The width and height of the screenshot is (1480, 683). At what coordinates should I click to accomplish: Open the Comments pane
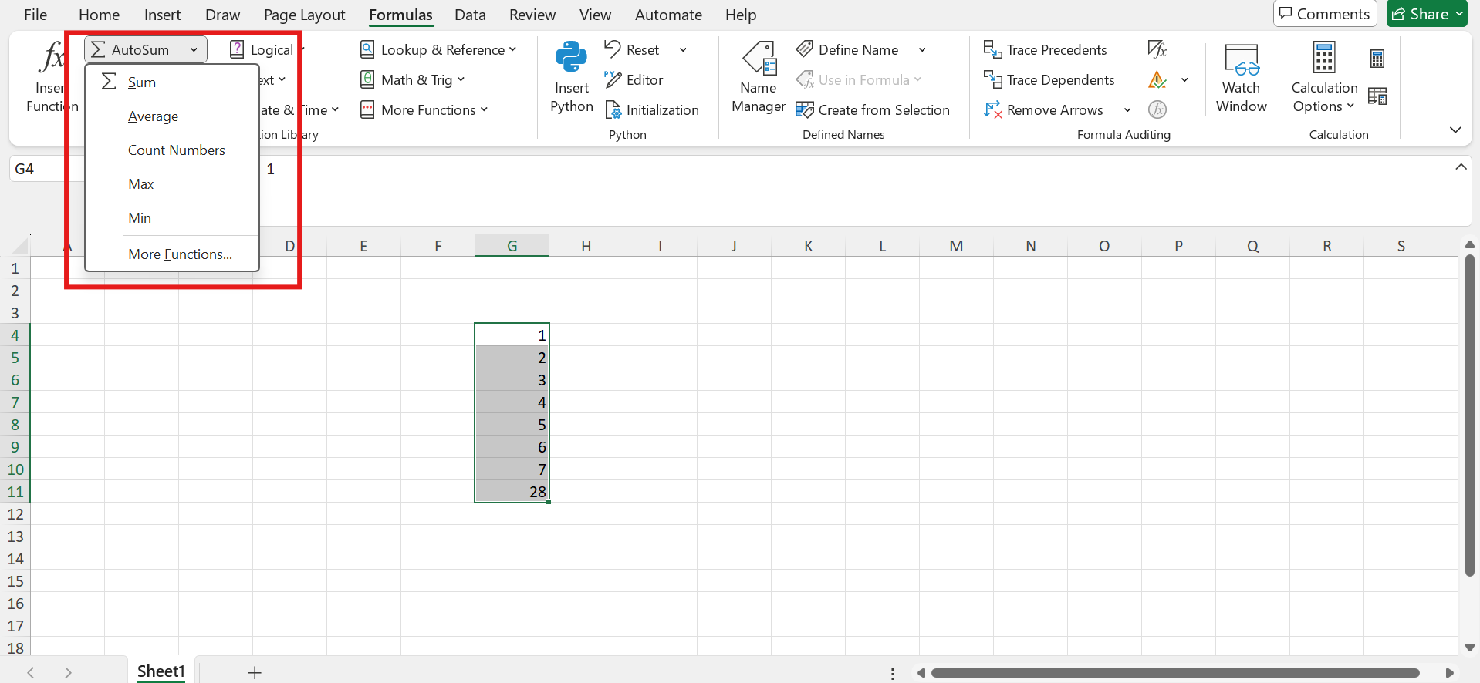click(1324, 14)
